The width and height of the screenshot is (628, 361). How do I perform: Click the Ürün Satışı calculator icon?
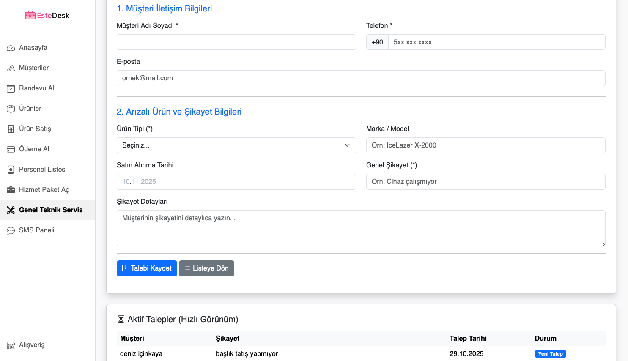coord(11,129)
